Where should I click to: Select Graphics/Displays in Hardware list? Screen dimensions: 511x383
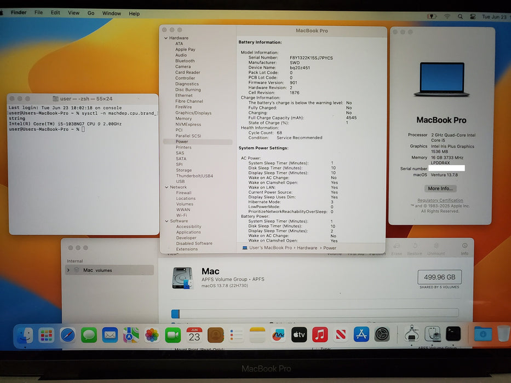tap(193, 113)
